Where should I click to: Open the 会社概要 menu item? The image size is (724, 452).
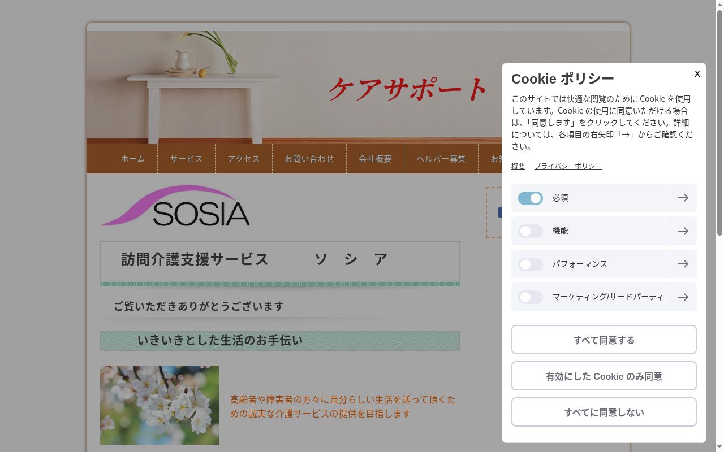pyautogui.click(x=375, y=159)
